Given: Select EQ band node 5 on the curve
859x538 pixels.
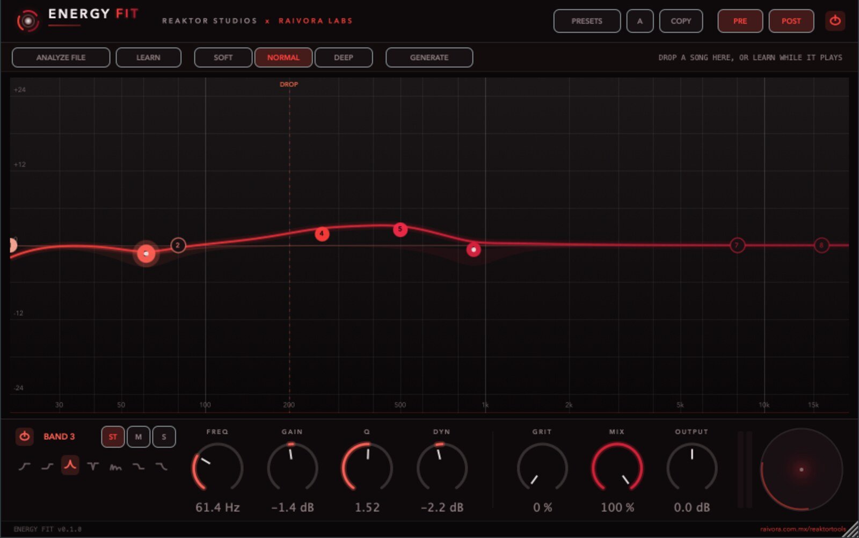Looking at the screenshot, I should click(x=400, y=229).
